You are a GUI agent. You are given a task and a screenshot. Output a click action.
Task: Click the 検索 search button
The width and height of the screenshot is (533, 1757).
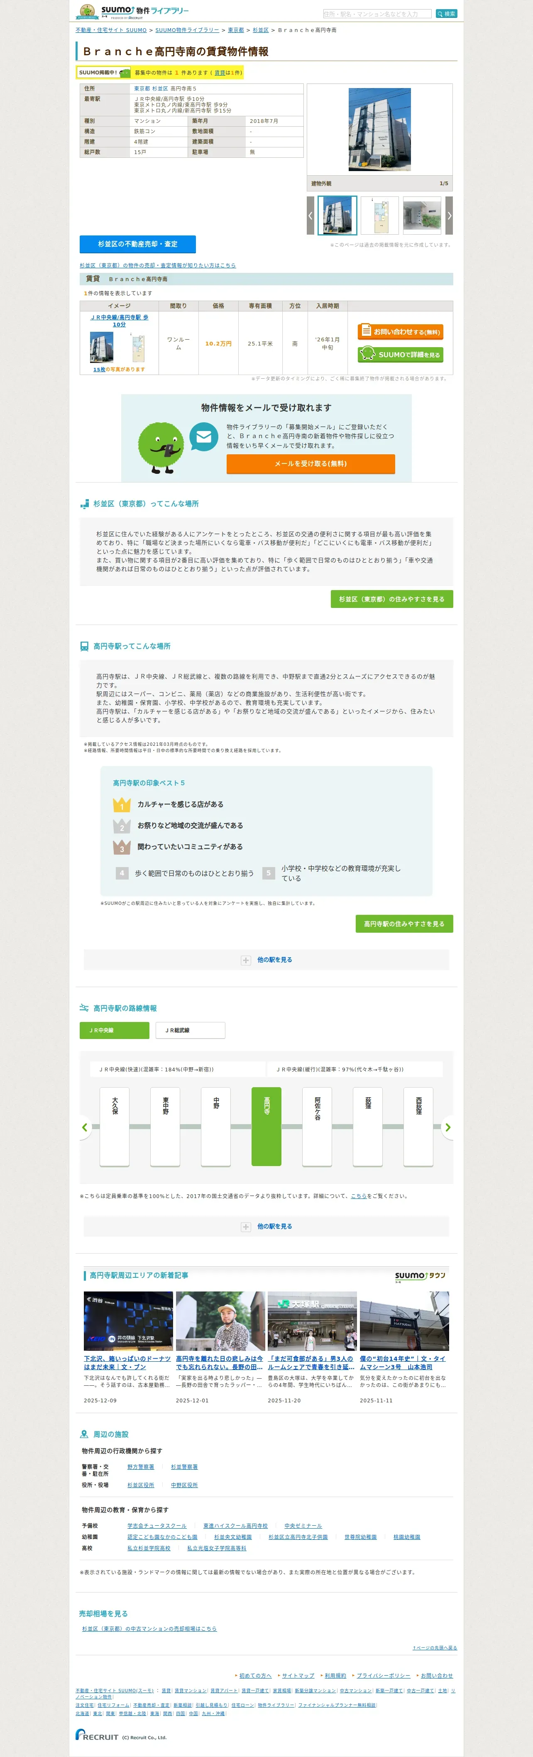446,14
